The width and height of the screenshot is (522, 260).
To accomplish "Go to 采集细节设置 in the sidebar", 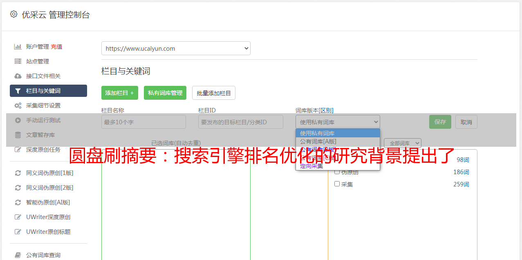I will (43, 105).
